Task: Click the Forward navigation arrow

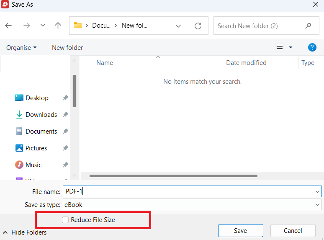Action: click(x=27, y=26)
